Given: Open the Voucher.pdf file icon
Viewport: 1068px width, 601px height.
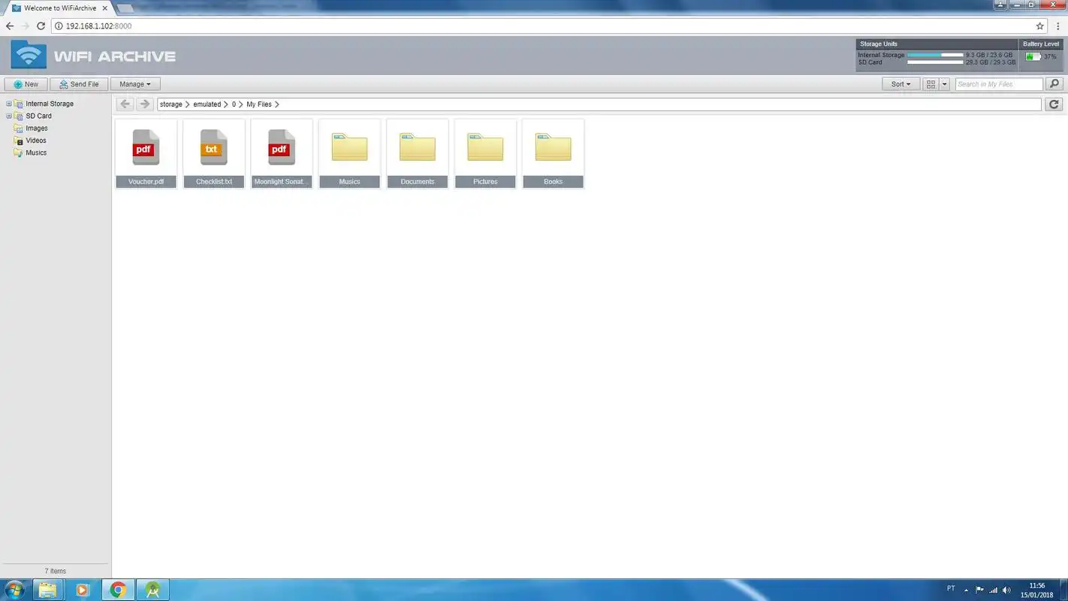Looking at the screenshot, I should click(146, 148).
